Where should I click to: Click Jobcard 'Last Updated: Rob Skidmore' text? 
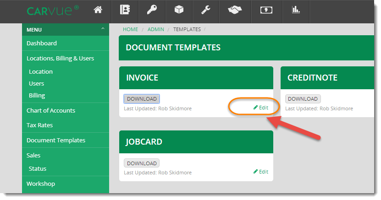click(158, 173)
